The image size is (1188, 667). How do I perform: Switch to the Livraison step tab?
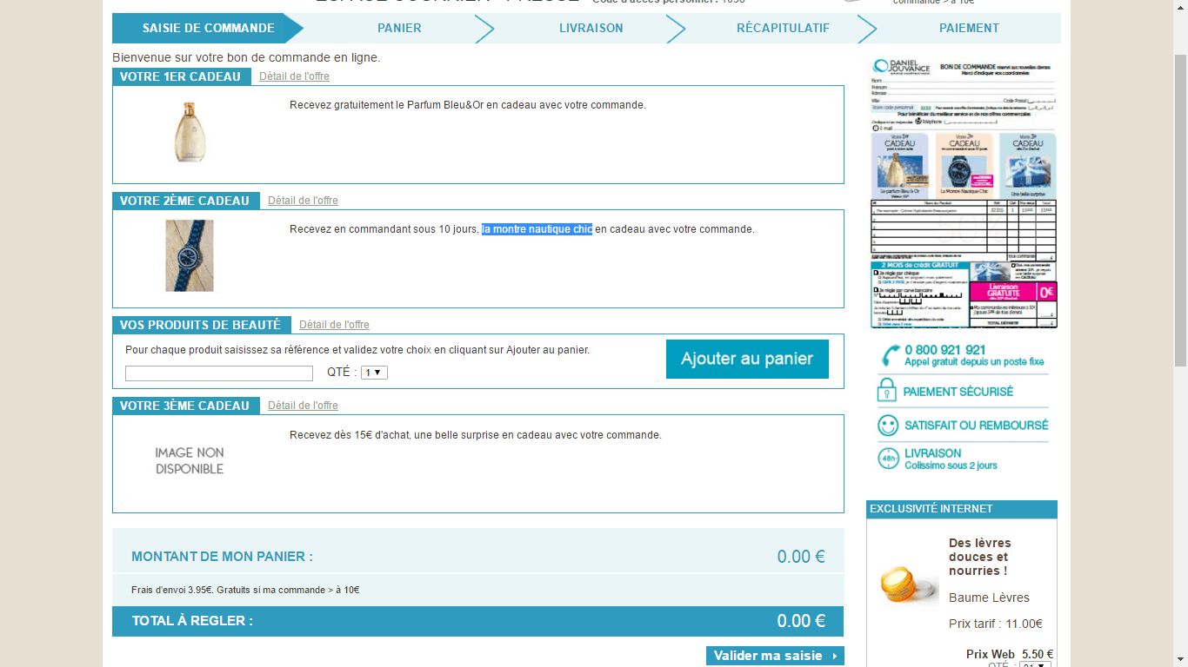pyautogui.click(x=591, y=28)
